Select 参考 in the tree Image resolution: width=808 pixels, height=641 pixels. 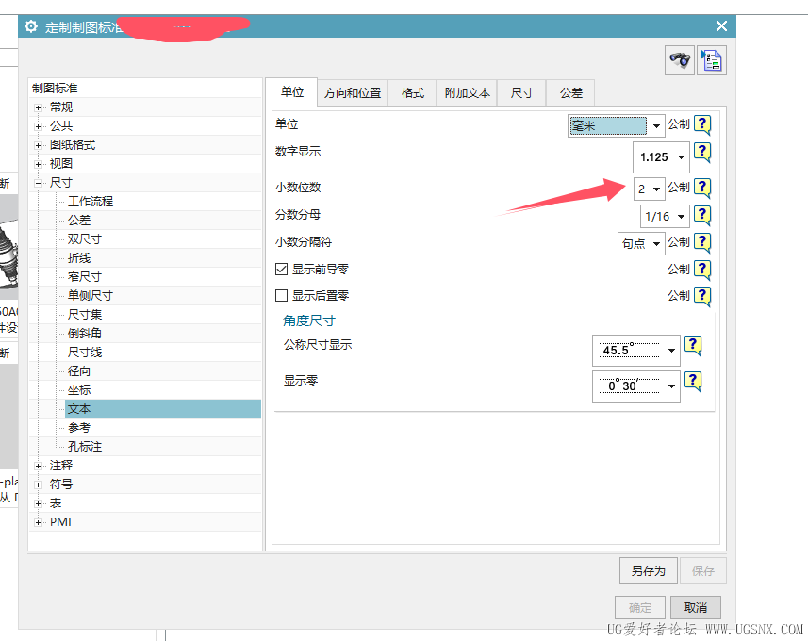click(79, 428)
